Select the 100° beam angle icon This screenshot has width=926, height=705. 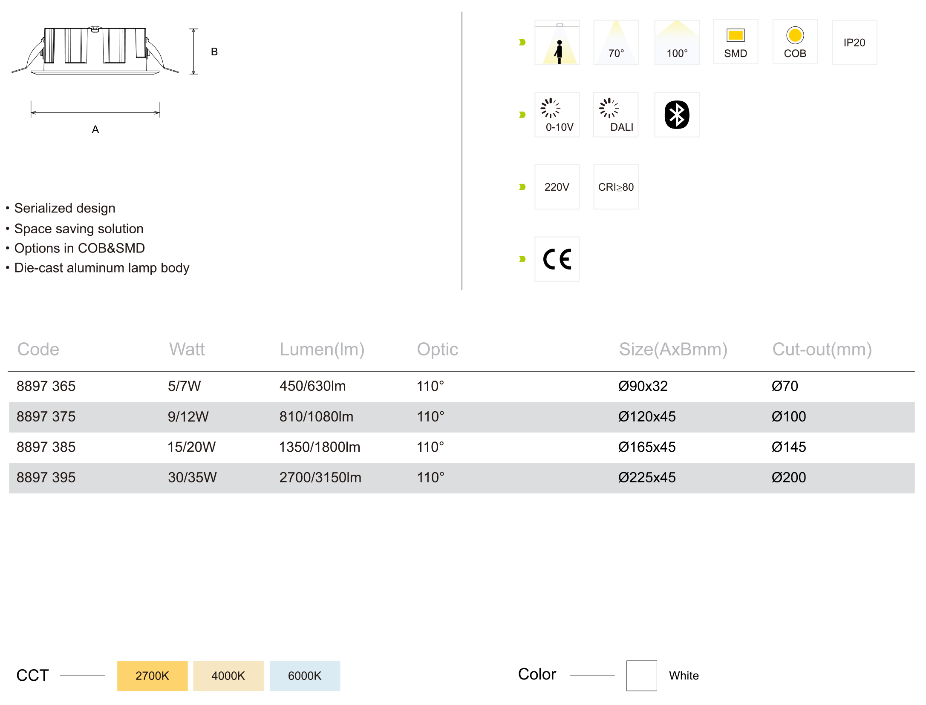[677, 43]
